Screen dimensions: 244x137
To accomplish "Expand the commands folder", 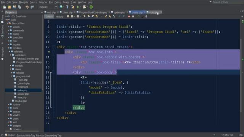I will click(x=8, y=30).
